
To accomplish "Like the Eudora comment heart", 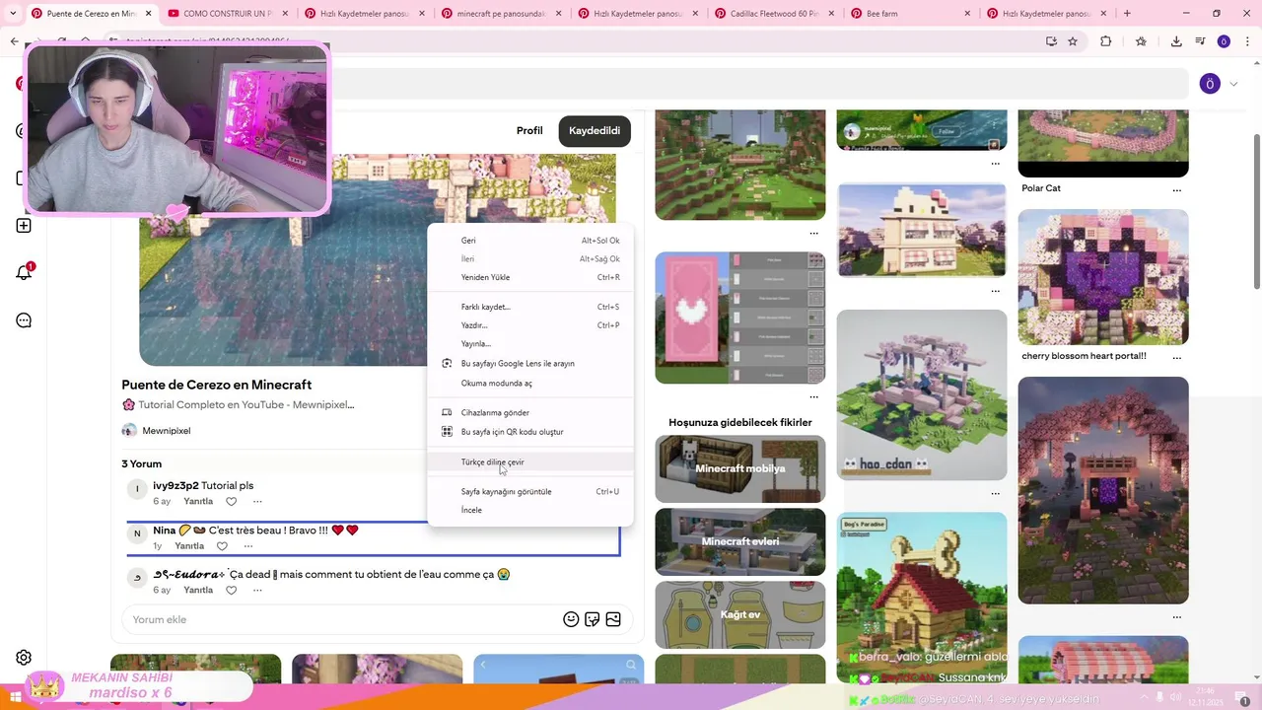I will coord(232,591).
